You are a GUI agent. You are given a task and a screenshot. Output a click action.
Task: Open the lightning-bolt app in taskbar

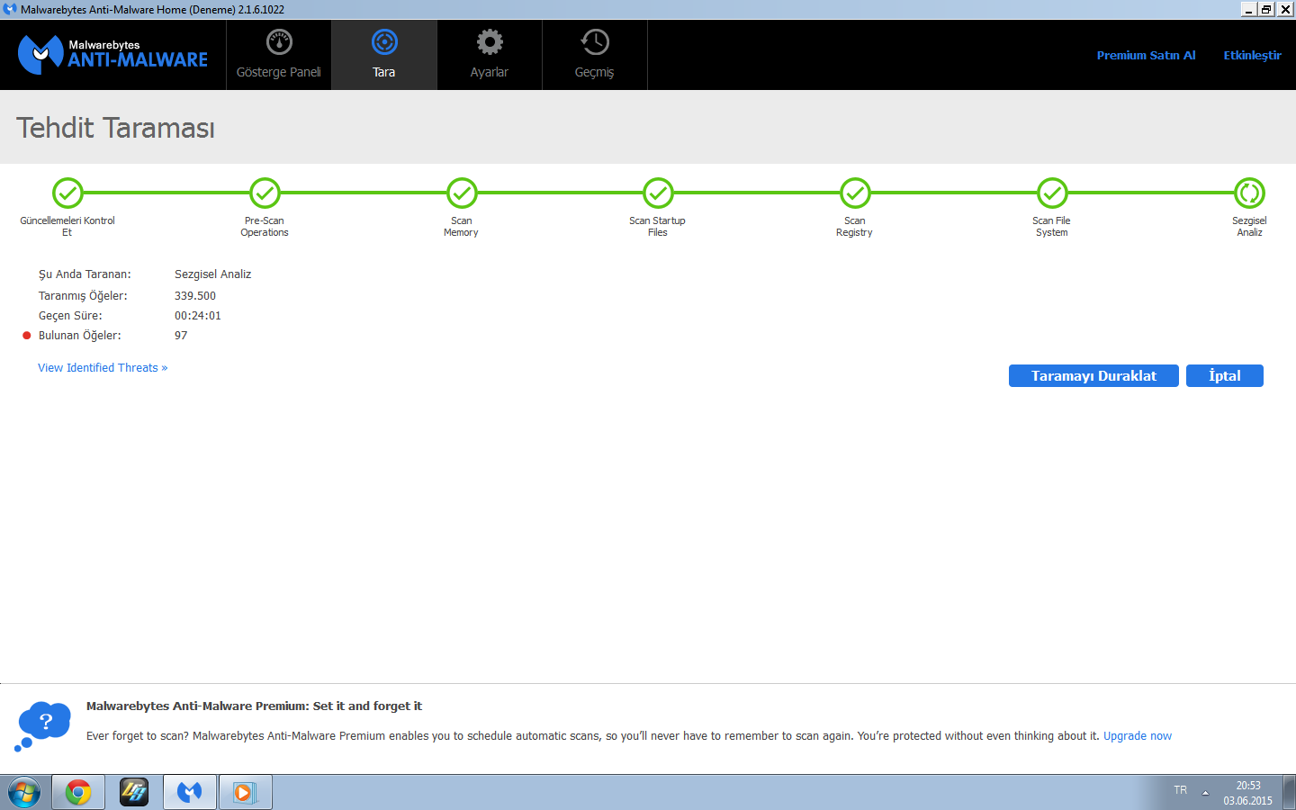tap(134, 792)
